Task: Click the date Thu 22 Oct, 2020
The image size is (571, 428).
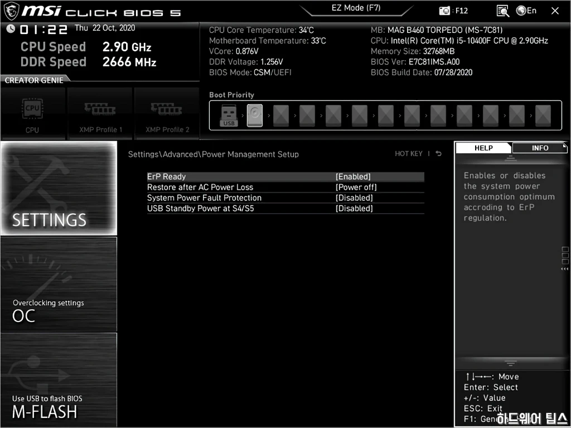Action: [105, 28]
